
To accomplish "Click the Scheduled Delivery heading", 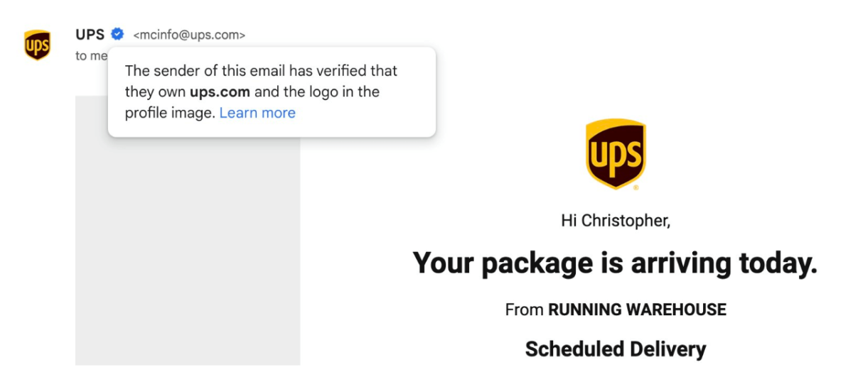I will (x=616, y=349).
